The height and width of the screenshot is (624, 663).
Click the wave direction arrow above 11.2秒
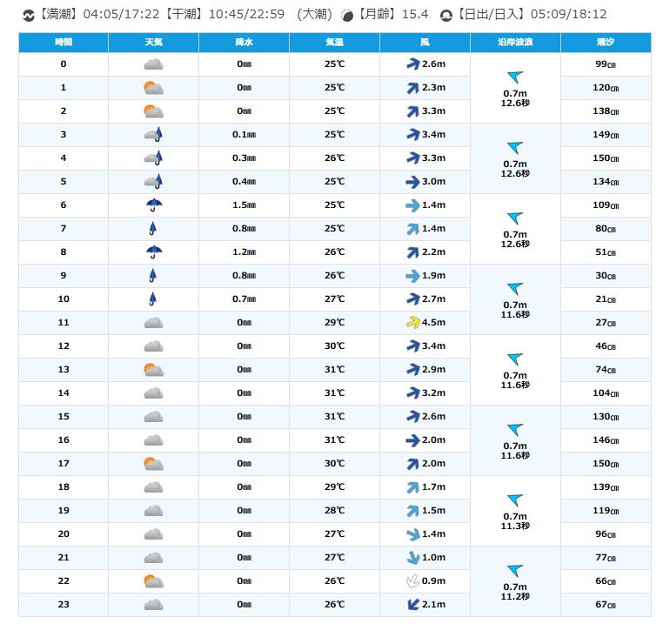pyautogui.click(x=515, y=571)
